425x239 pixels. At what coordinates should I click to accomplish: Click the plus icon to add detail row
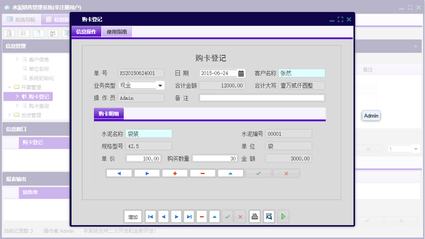pos(174,173)
